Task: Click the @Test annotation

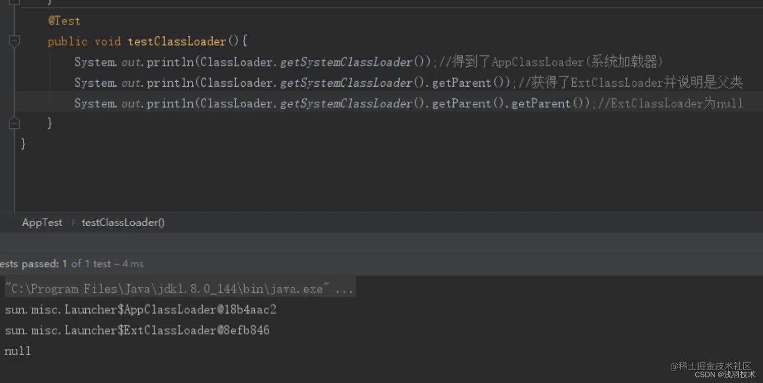Action: coord(64,21)
